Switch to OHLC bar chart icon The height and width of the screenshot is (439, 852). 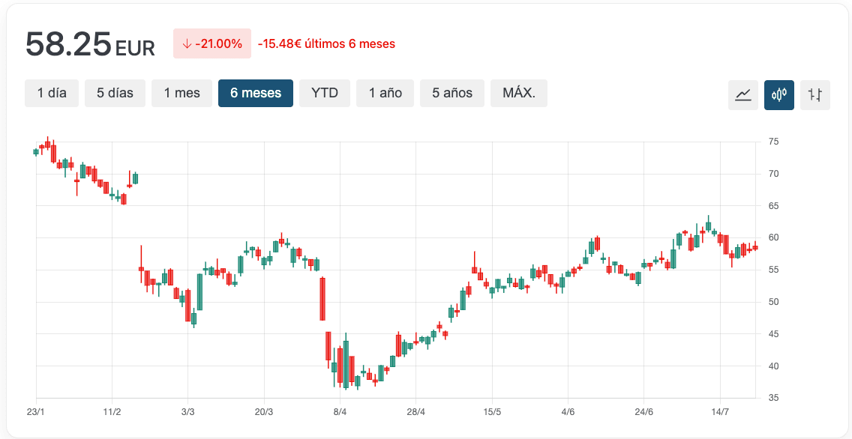814,95
